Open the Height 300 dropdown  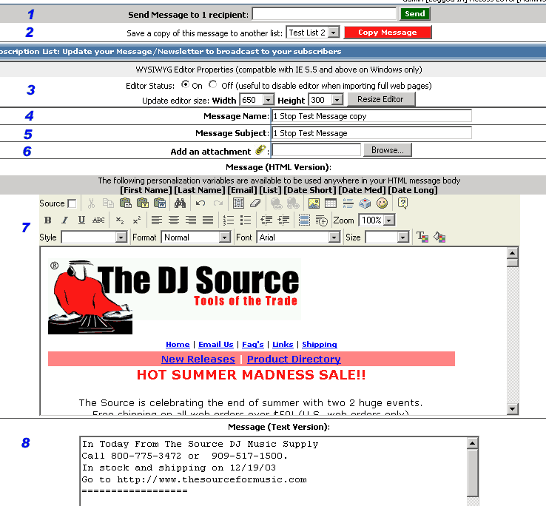click(326, 100)
